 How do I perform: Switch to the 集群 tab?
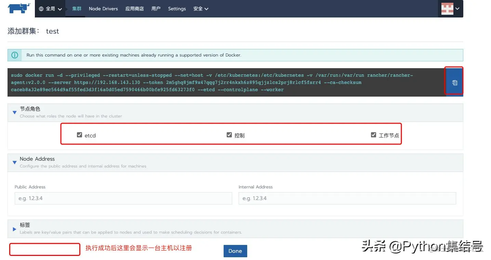(x=77, y=9)
